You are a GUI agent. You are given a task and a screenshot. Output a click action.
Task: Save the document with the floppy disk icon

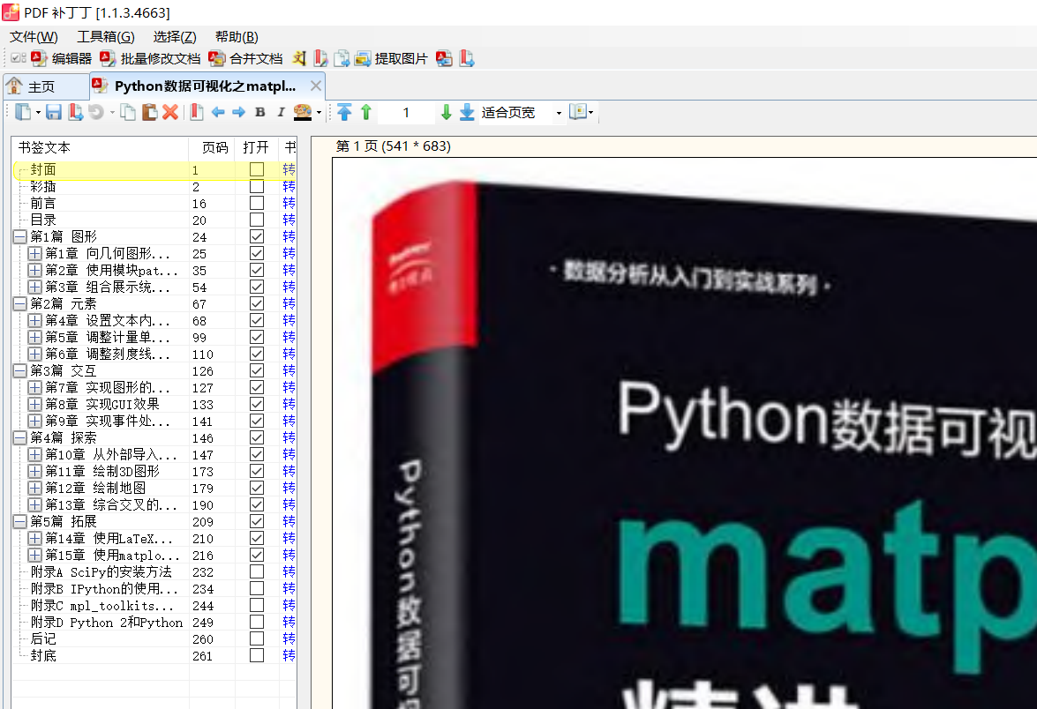[x=54, y=112]
